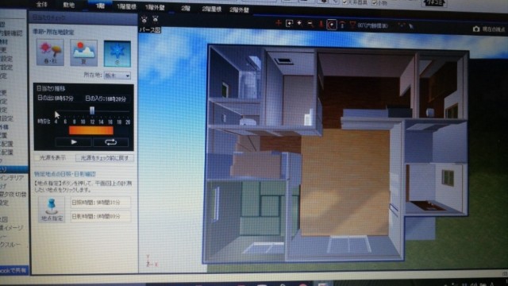This screenshot has height=286, width=508.
Task: Switch to the 2階屋根 tab
Action: click(x=211, y=9)
